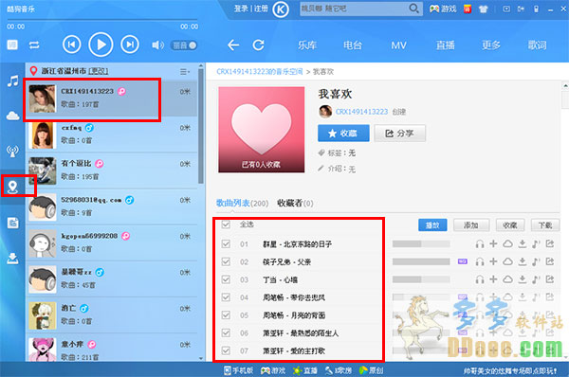Screen dimensions: 569x377
Task: Skip to the previous track
Action: click(71, 45)
